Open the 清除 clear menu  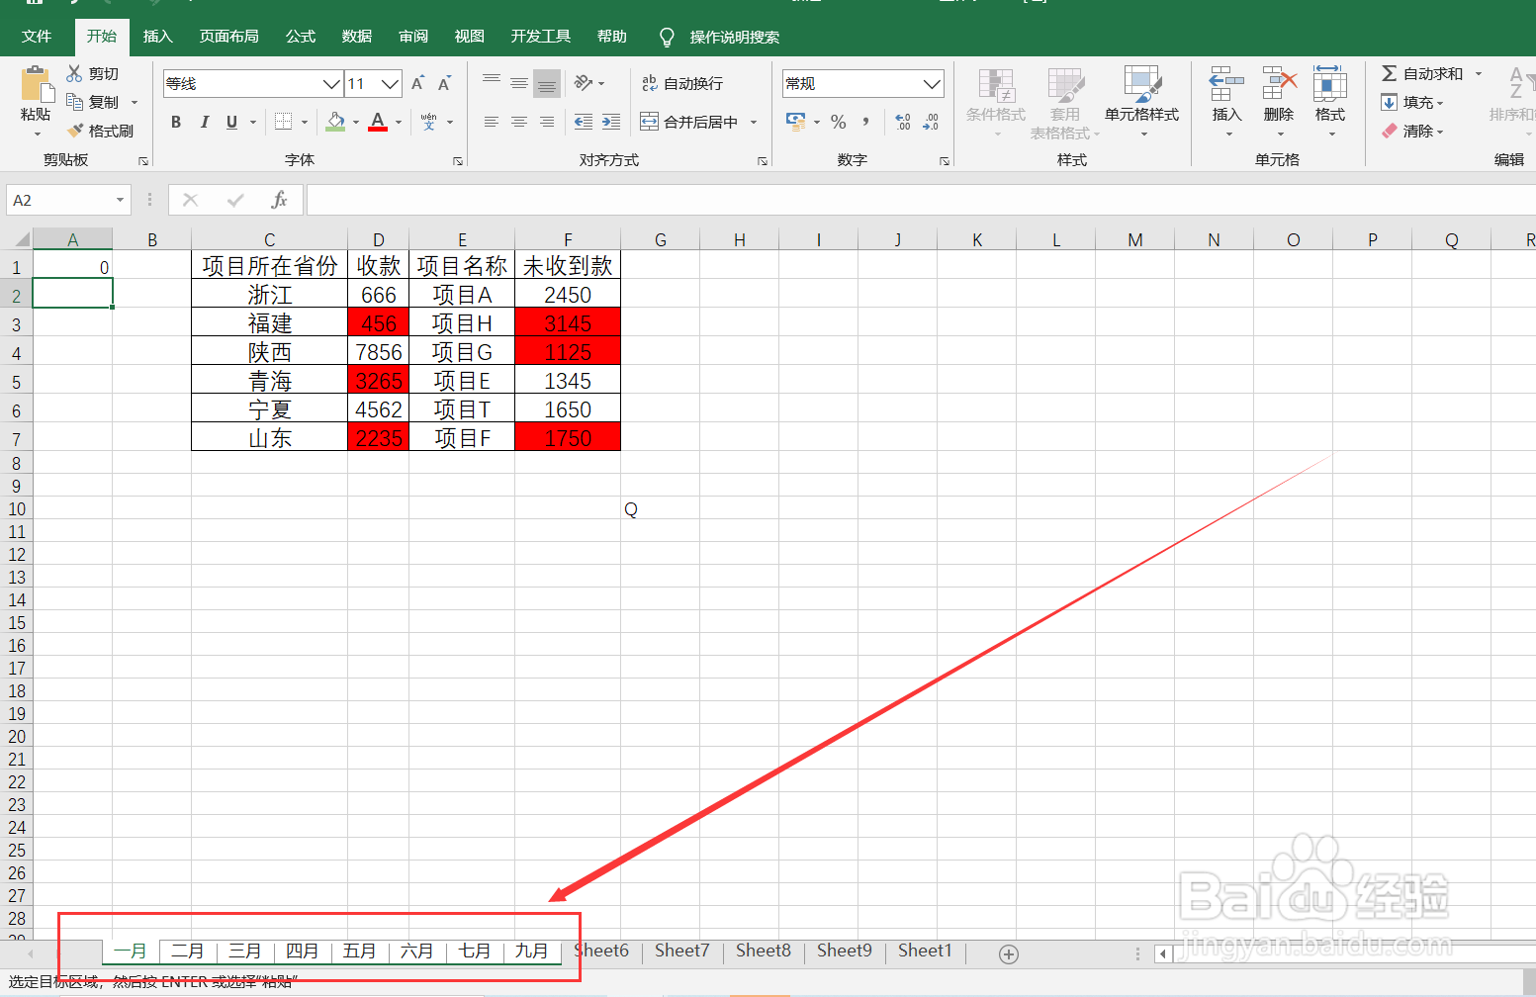coord(1412,131)
